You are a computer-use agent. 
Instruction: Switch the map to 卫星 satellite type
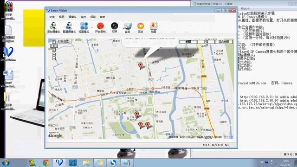click(x=206, y=42)
